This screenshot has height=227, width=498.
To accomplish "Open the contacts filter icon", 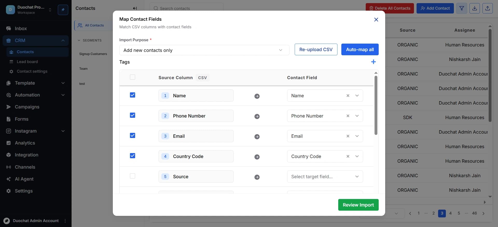I will (462, 8).
